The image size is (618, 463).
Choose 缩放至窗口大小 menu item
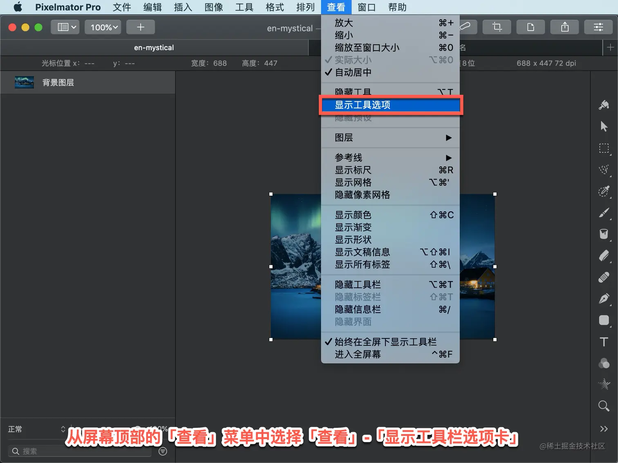pyautogui.click(x=390, y=48)
